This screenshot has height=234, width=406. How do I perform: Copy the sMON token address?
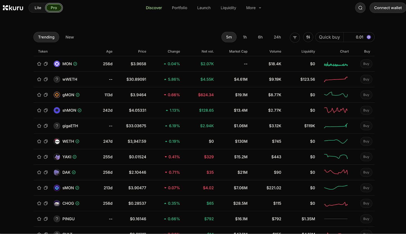pyautogui.click(x=46, y=188)
